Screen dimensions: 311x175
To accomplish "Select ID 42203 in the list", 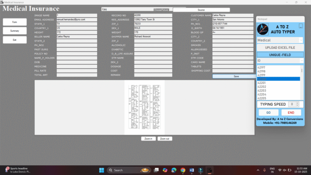I will [279, 90].
